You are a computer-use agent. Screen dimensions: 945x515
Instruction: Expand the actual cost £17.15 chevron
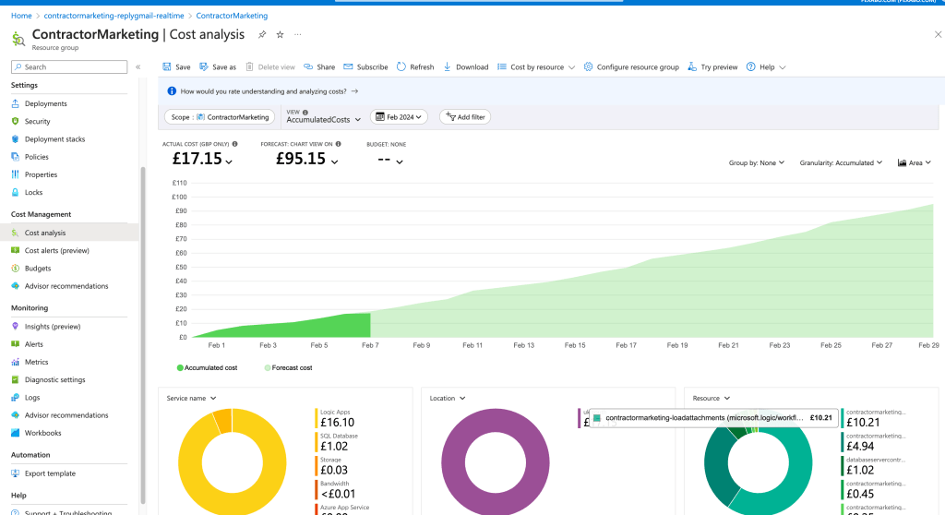click(x=229, y=162)
